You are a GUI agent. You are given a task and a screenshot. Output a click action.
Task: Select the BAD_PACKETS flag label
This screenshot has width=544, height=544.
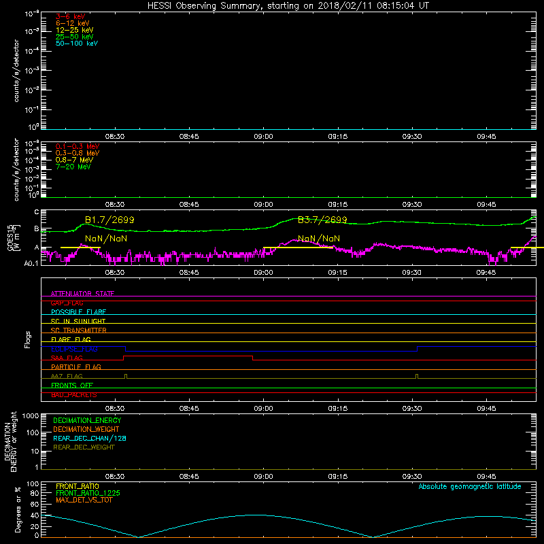click(73, 395)
